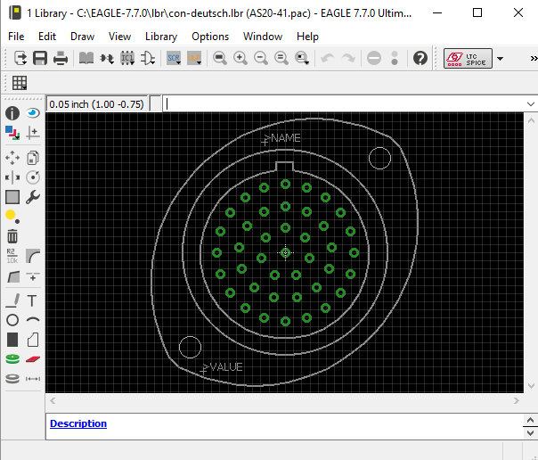This screenshot has height=460, width=538.
Task: Open the View menu
Action: (x=119, y=37)
